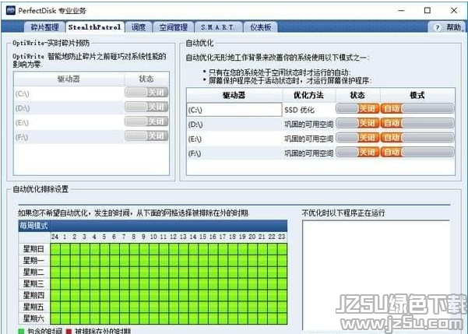Toggle OptiWrite status for drive C:\
468x334 pixels.
146,92
